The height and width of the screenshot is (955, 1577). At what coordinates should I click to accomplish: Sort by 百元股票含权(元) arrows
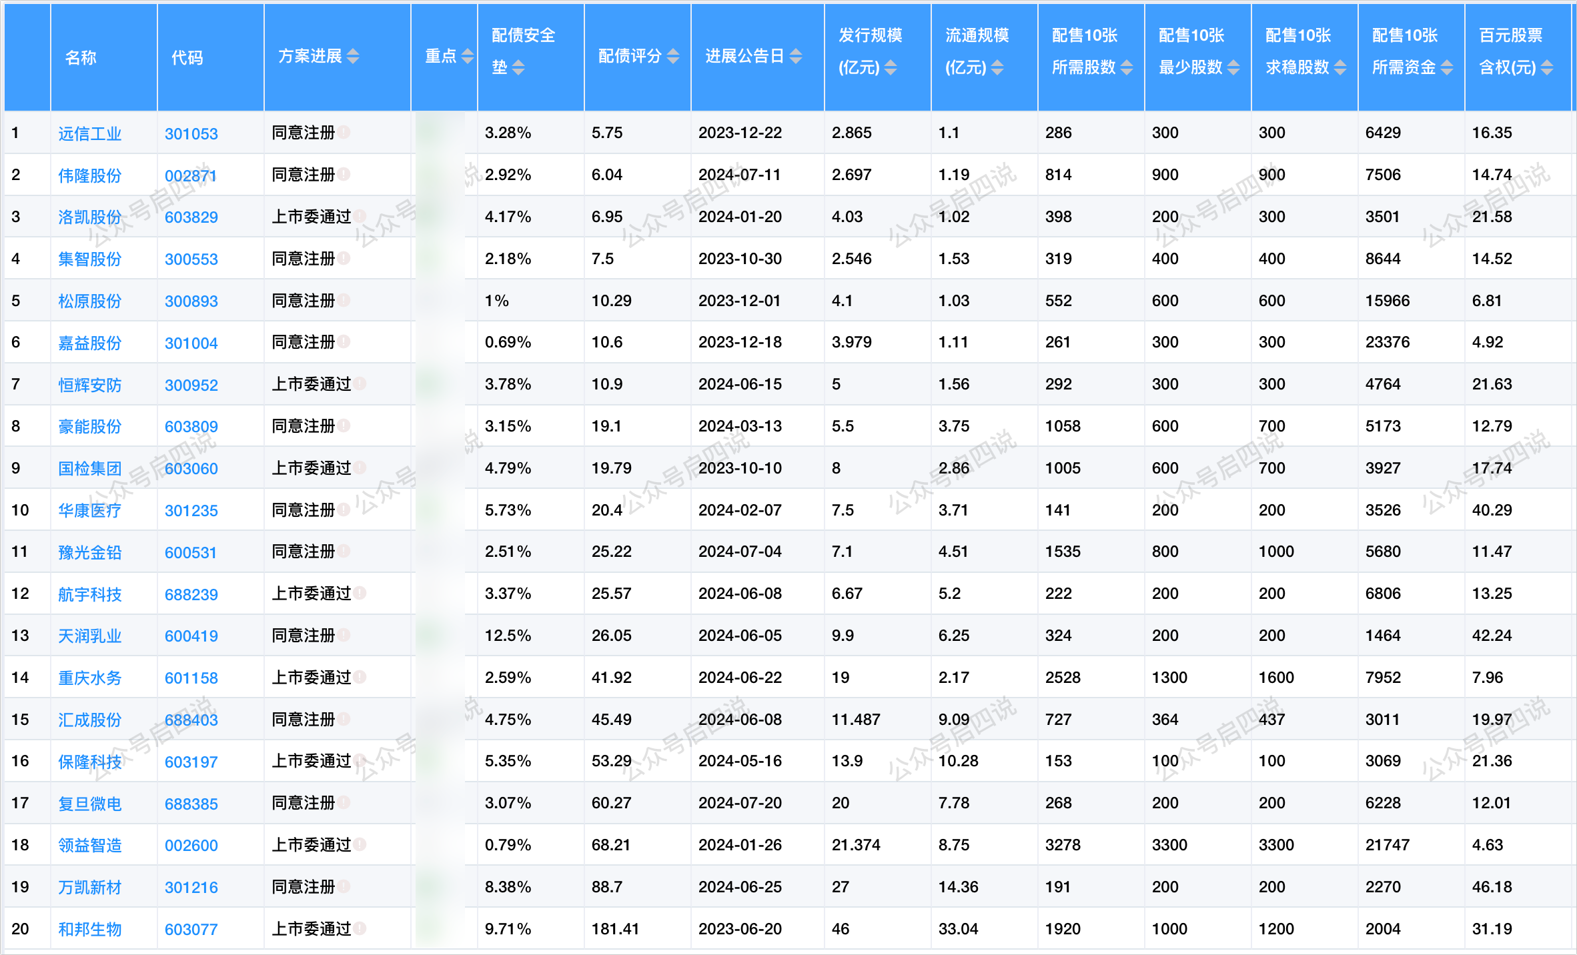pyautogui.click(x=1547, y=67)
